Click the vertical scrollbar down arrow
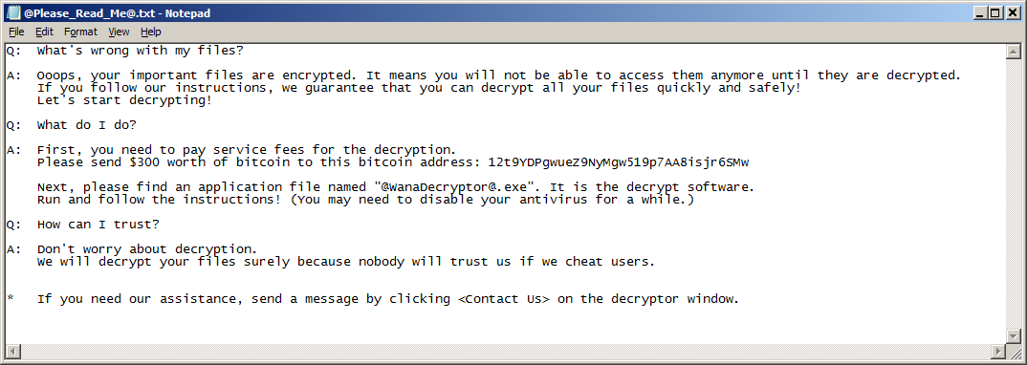The image size is (1027, 365). [x=1014, y=337]
